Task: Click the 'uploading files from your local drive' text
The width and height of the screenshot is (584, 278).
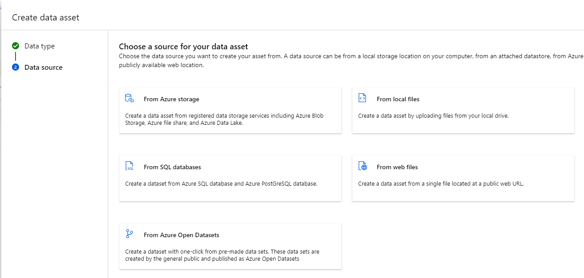Action: point(433,115)
